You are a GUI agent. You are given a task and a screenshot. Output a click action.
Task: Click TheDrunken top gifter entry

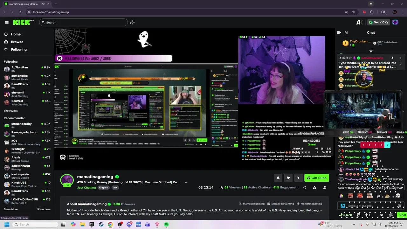(x=356, y=43)
